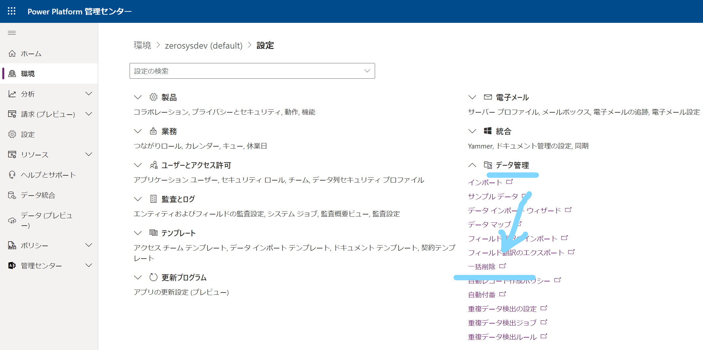Click the Power Platform 管理センター title

click(x=80, y=11)
